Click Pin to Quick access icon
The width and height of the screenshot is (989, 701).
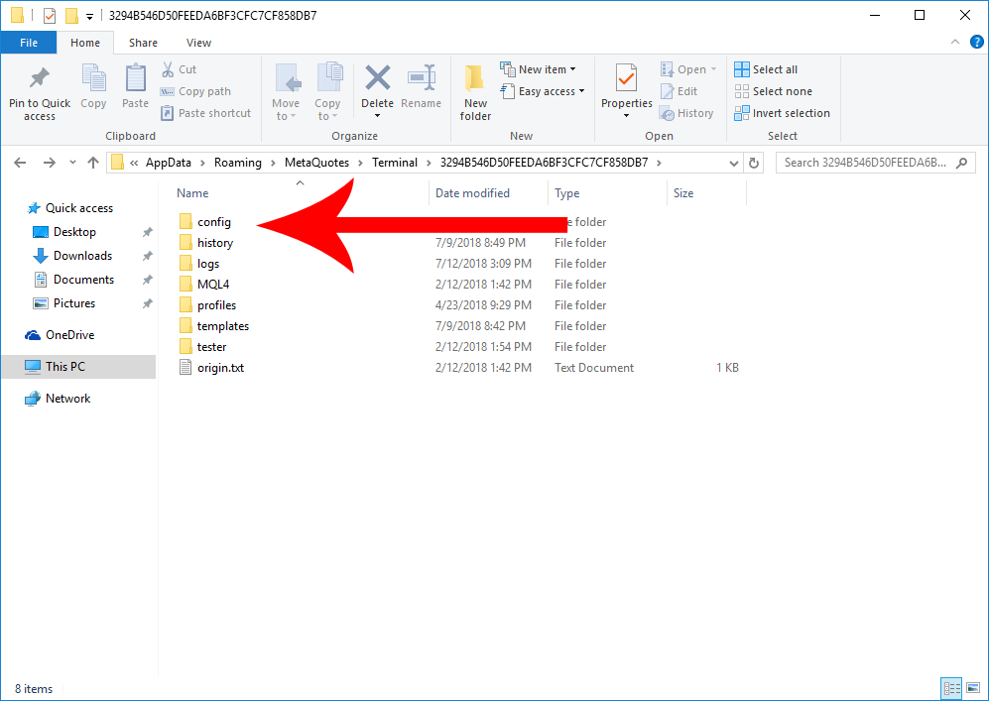pos(39,78)
